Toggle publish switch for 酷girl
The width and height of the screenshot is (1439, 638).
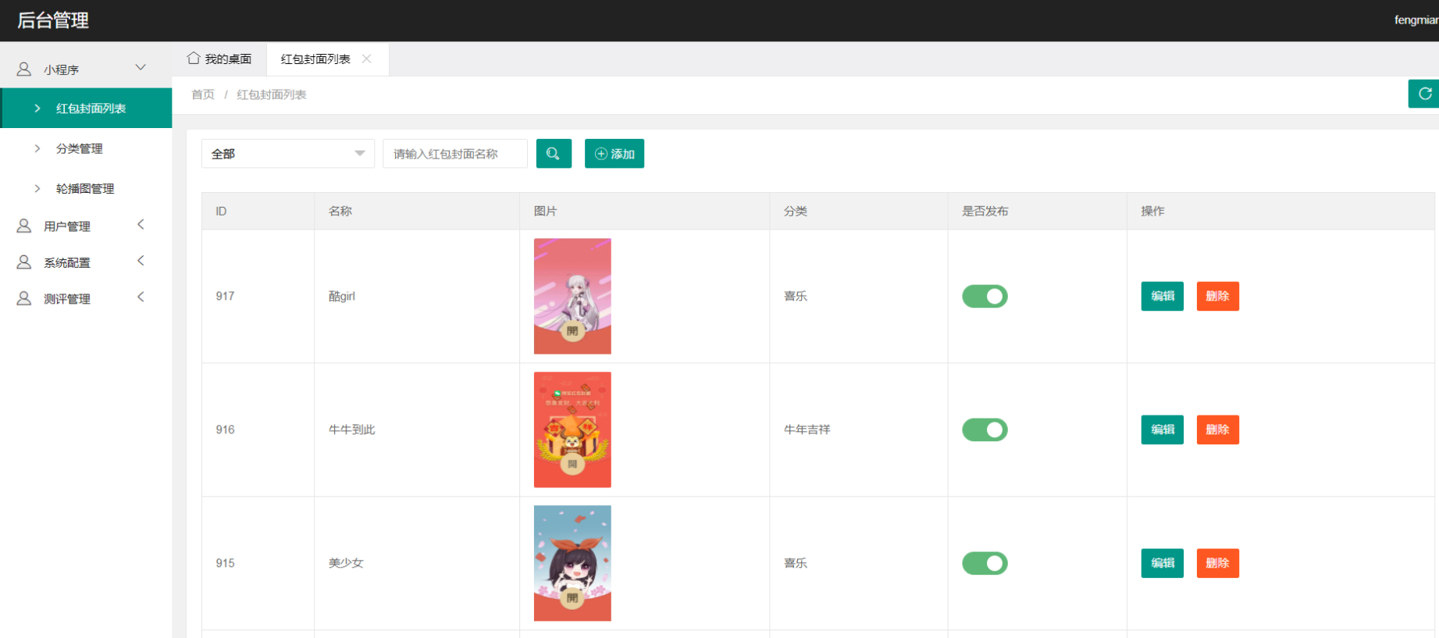tap(985, 297)
